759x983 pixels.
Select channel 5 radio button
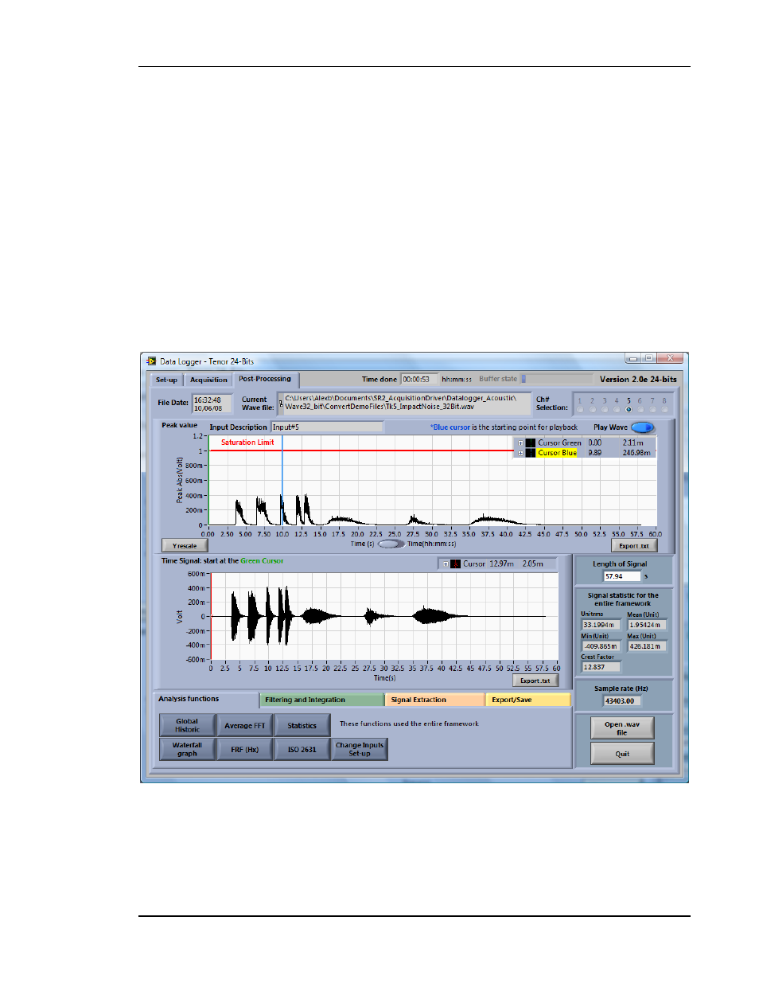629,409
